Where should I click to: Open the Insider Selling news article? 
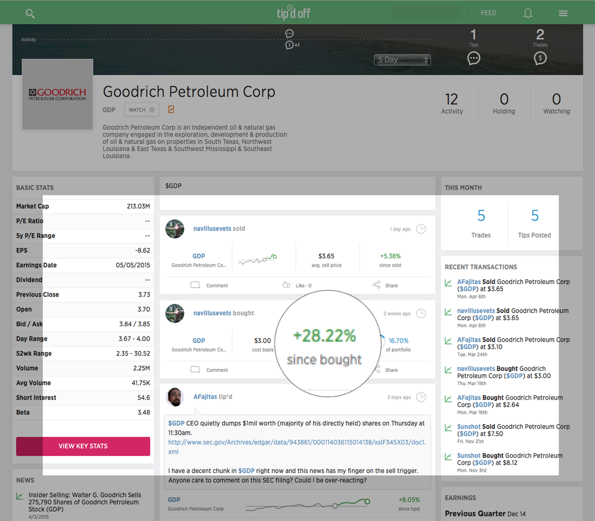[x=85, y=502]
